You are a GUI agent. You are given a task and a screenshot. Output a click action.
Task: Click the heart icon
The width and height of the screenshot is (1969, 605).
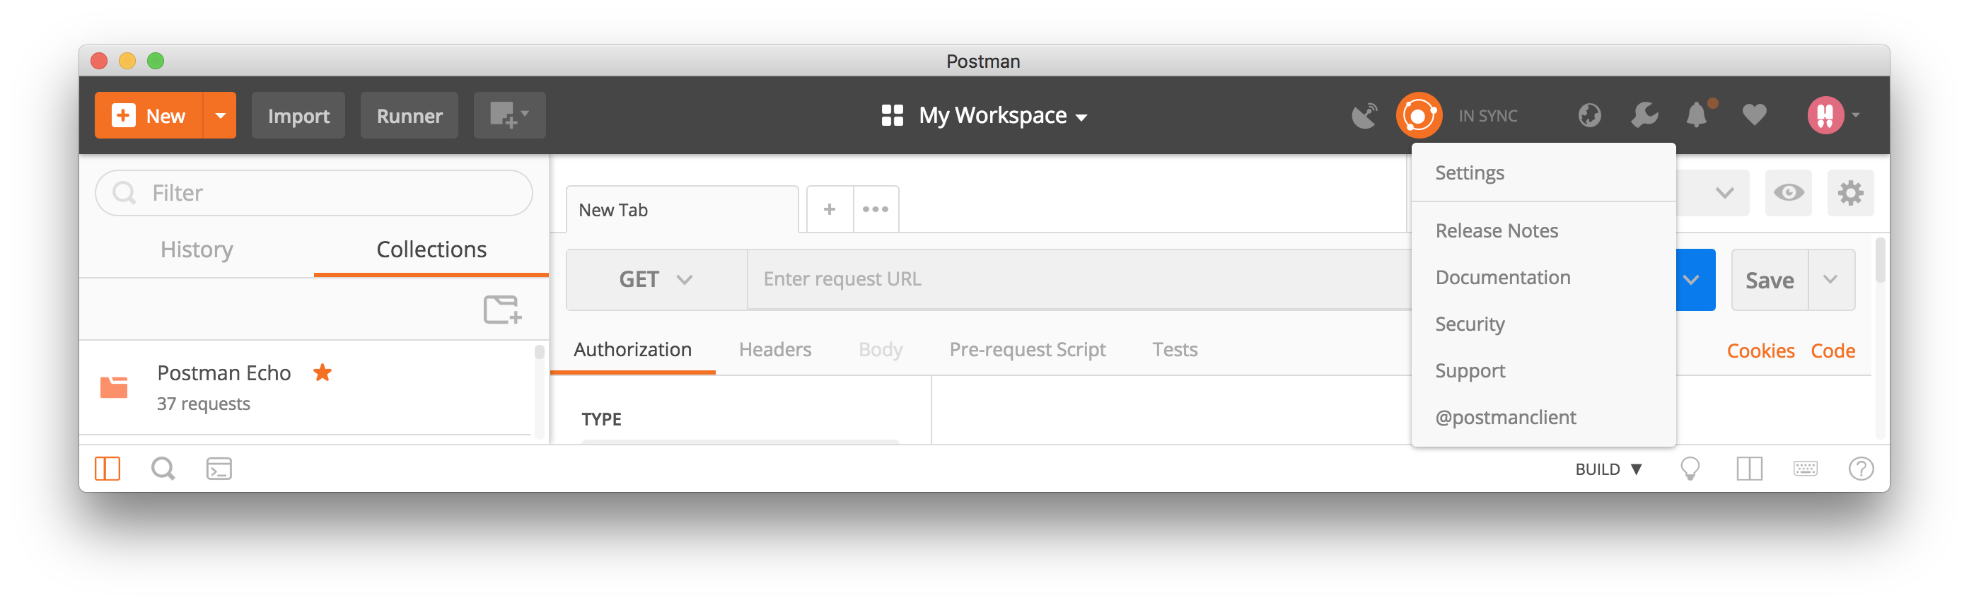[x=1754, y=115]
